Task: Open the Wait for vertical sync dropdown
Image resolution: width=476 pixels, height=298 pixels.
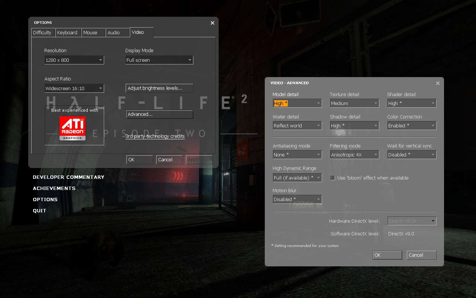Action: [412, 155]
